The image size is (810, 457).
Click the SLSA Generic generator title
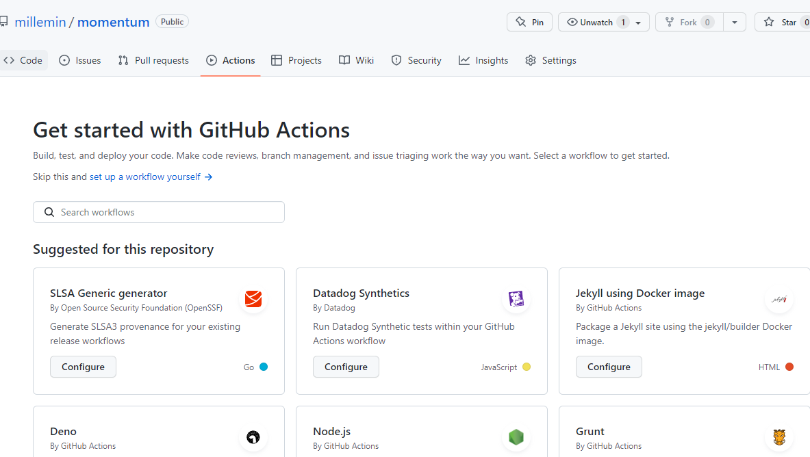click(108, 293)
